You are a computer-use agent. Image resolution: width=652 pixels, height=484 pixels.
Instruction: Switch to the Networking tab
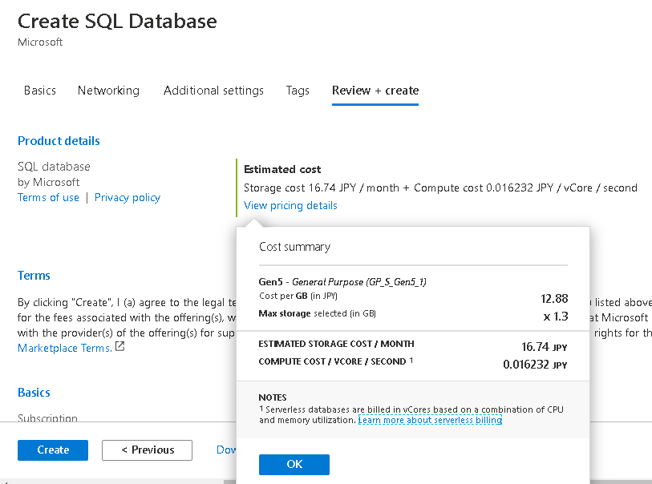pos(108,91)
